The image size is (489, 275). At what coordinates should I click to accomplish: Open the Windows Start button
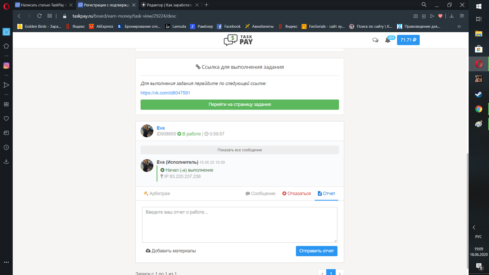click(479, 6)
